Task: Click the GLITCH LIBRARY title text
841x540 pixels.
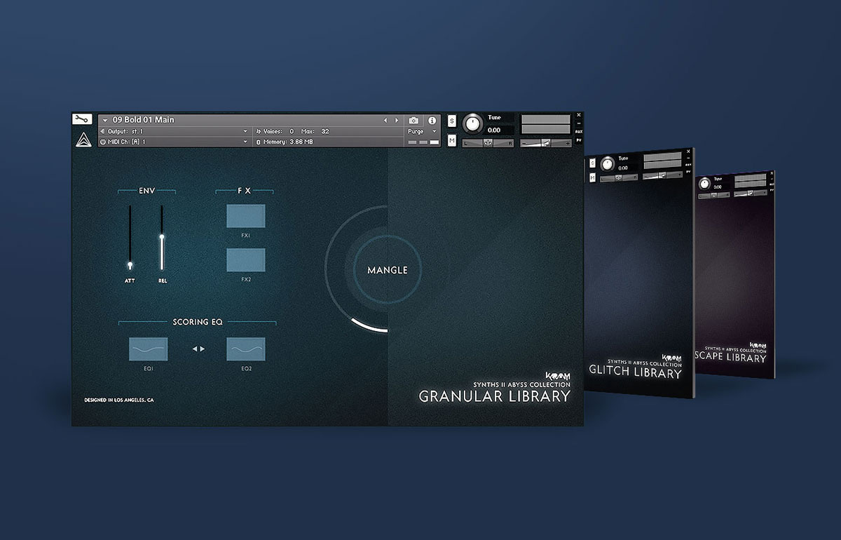Action: (636, 372)
